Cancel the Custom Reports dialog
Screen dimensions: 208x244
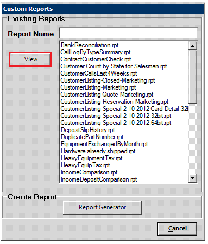point(177,228)
